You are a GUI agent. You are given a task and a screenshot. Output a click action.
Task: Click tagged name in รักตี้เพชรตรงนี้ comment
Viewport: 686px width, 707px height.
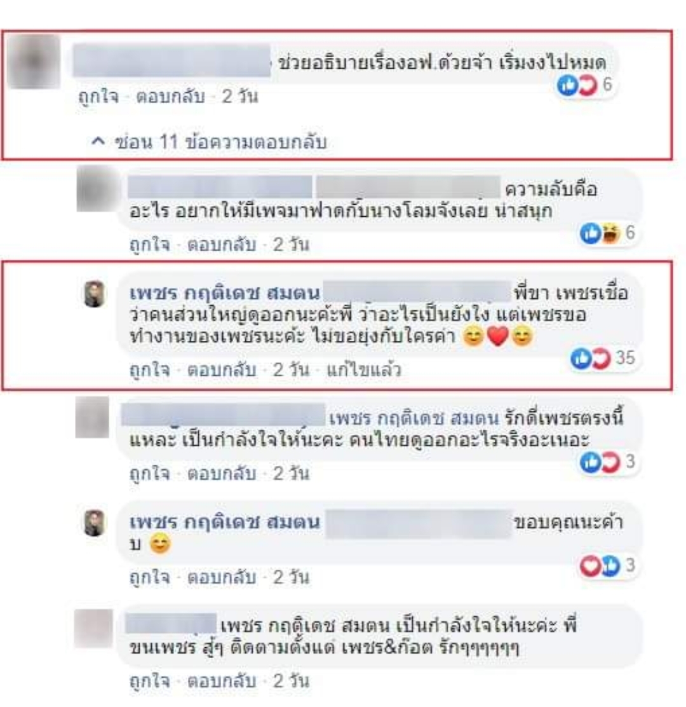coord(414,418)
